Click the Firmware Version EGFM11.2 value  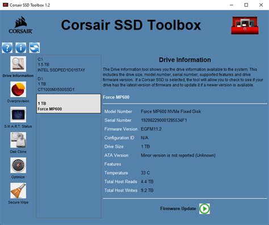coord(151,129)
